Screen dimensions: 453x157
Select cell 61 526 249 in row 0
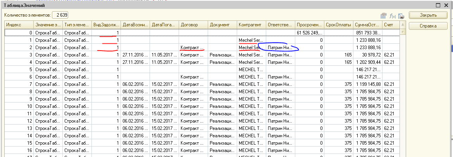(x=310, y=33)
